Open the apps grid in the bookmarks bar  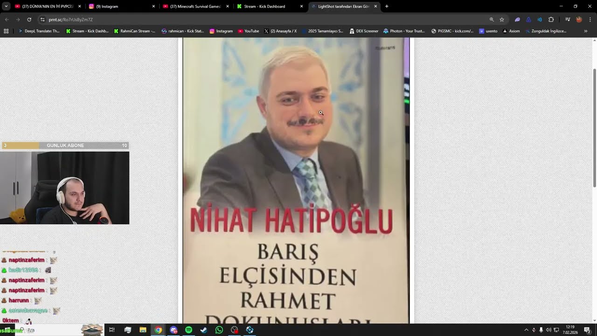[6, 31]
